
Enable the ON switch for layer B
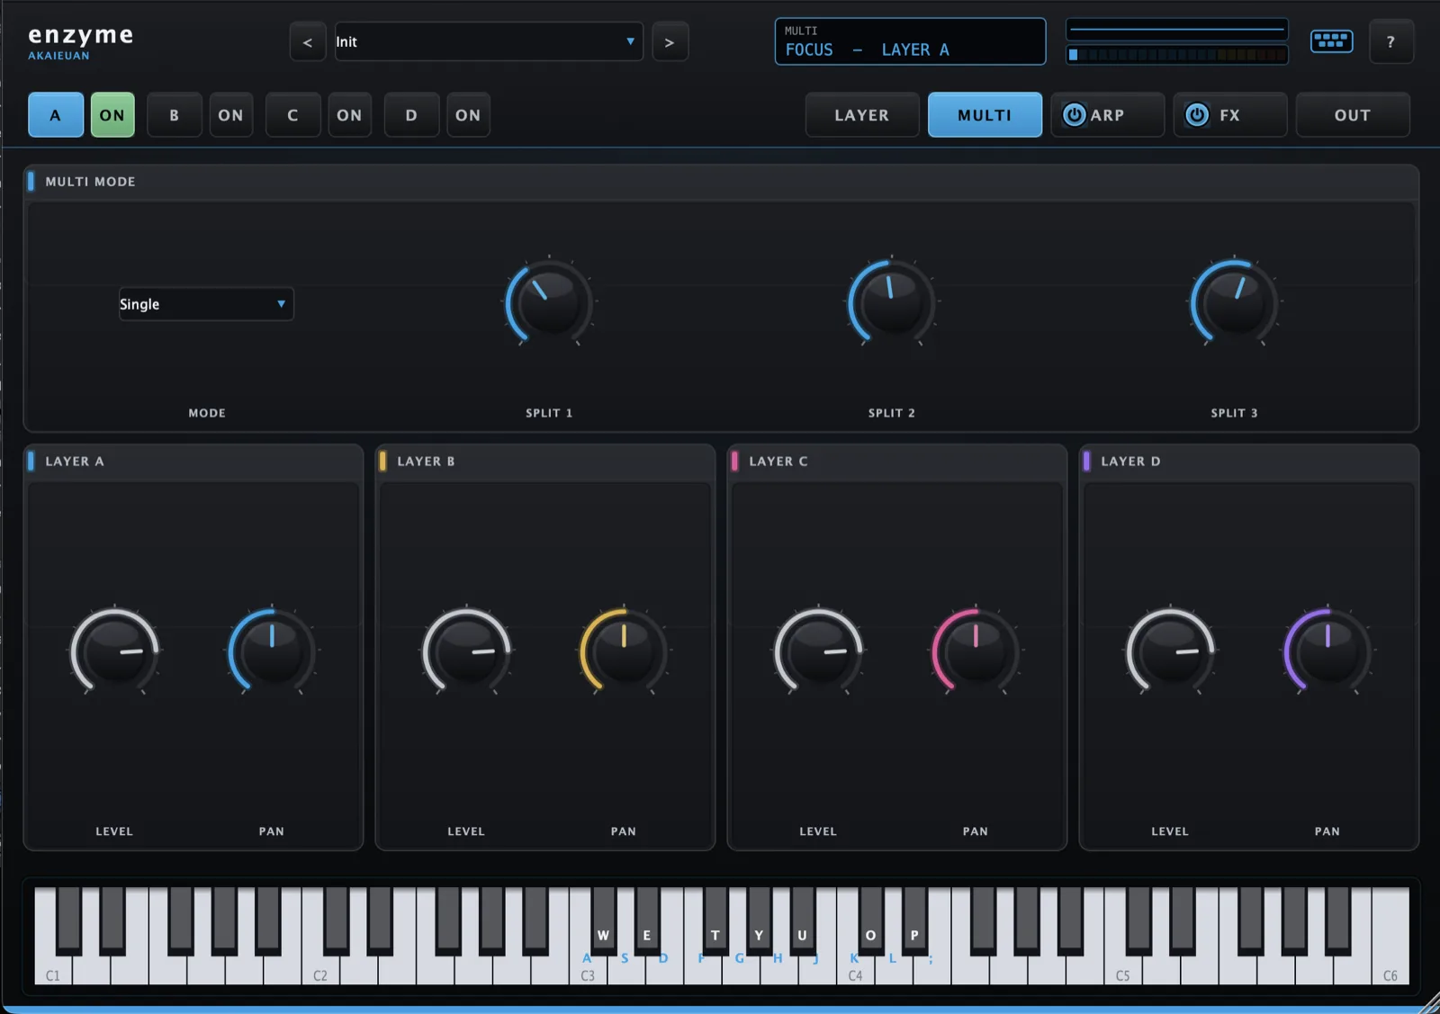[231, 115]
